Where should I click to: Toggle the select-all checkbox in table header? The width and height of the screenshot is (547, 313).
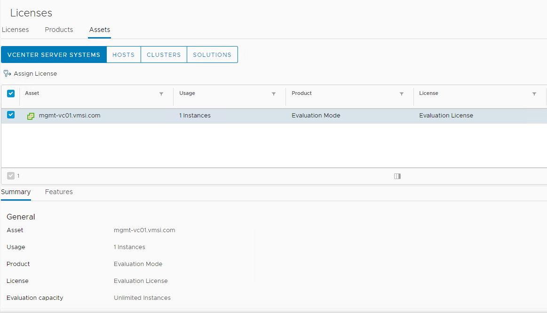click(11, 94)
